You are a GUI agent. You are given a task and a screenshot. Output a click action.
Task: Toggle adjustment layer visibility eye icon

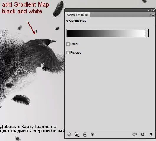[x=93, y=134]
